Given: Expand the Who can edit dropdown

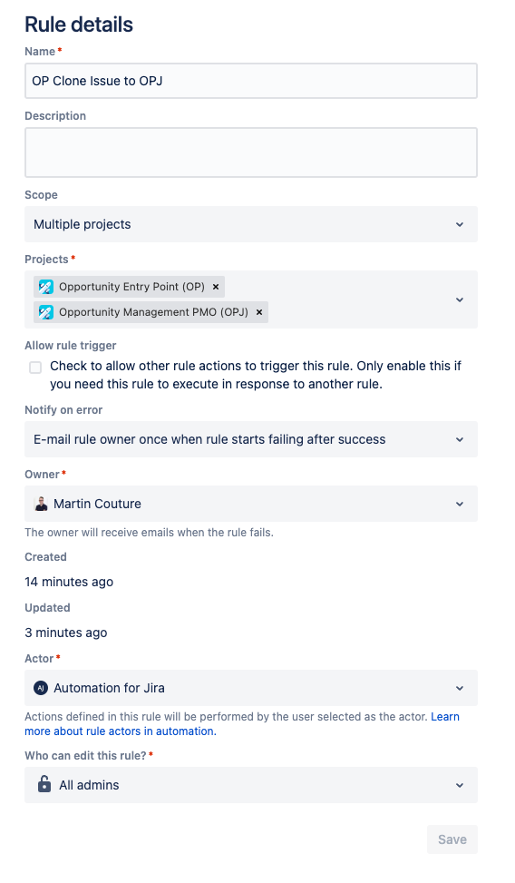Looking at the screenshot, I should [251, 785].
